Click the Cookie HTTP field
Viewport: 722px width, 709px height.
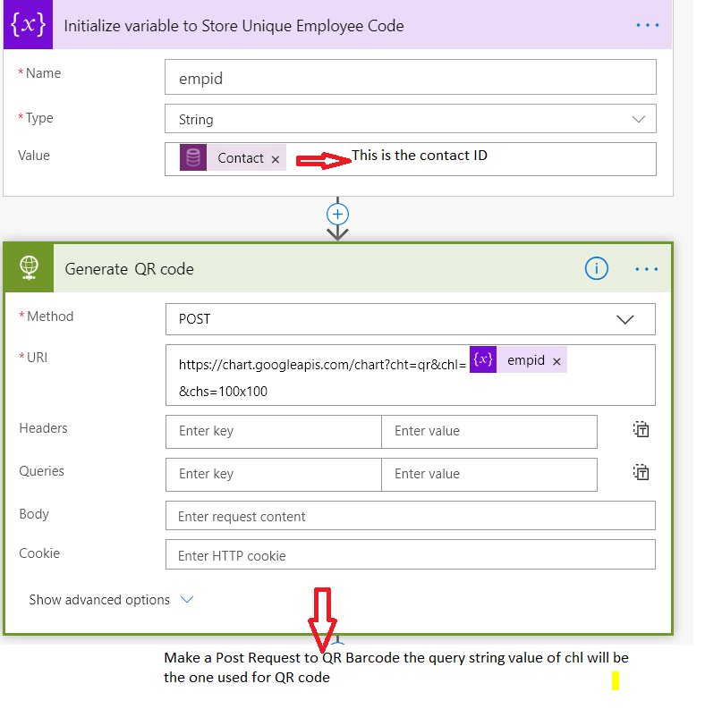click(411, 554)
